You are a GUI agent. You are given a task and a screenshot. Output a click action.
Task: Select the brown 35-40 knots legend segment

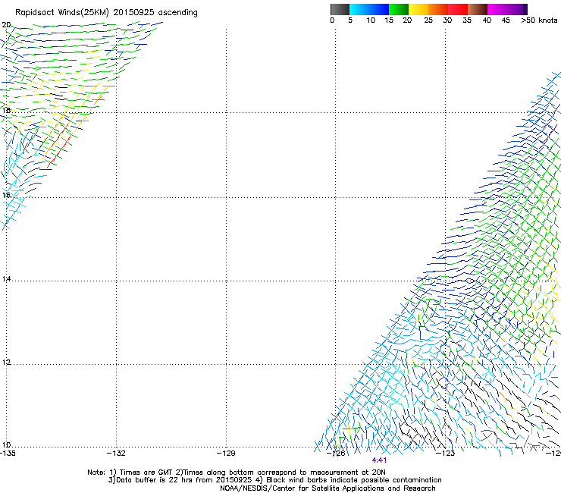click(x=478, y=9)
